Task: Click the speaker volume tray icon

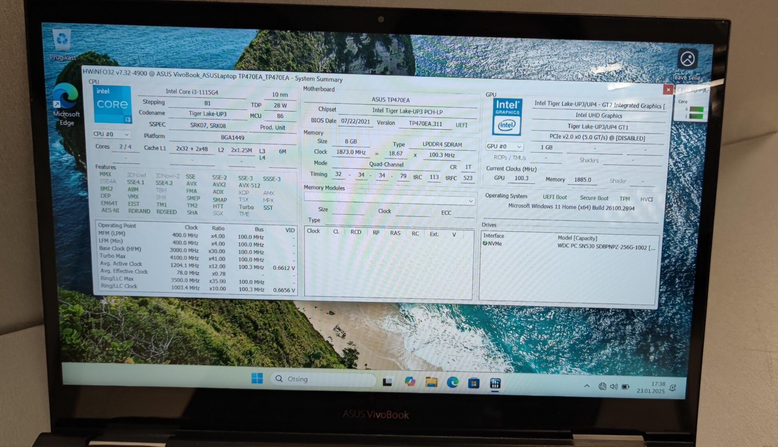Action: click(614, 386)
